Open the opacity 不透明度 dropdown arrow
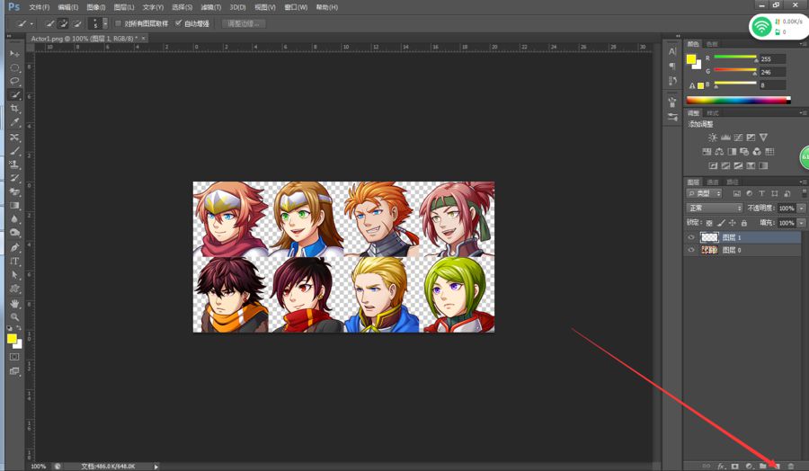Screen dimensions: 809x471 pos(801,208)
